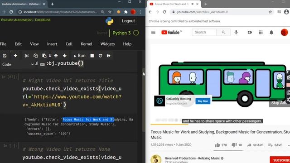This screenshot has height=163, width=290.
Task: Open the Edit menu in Jupyter
Action: [x=18, y=44]
